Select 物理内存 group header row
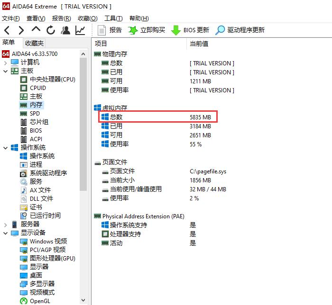This screenshot has height=305, width=332. click(x=111, y=54)
